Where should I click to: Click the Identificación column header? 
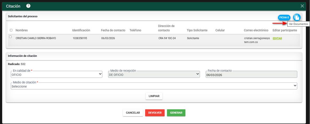coord(81,30)
